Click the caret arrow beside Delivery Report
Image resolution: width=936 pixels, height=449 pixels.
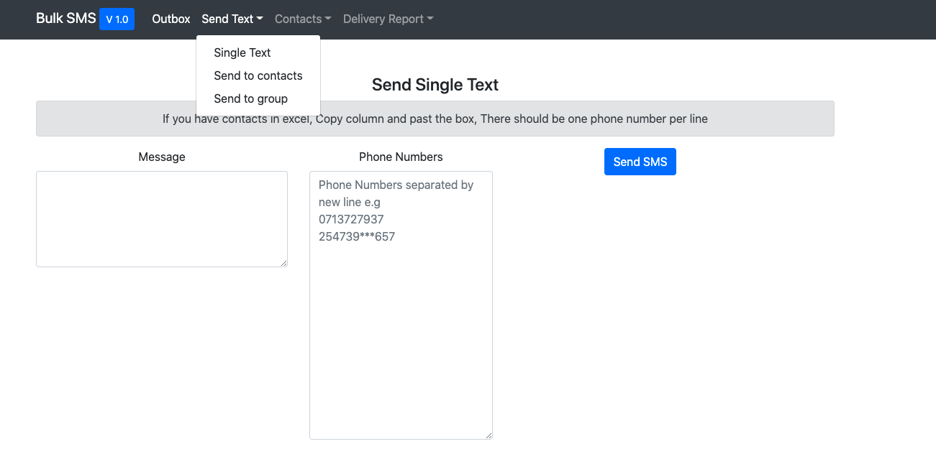(x=430, y=19)
